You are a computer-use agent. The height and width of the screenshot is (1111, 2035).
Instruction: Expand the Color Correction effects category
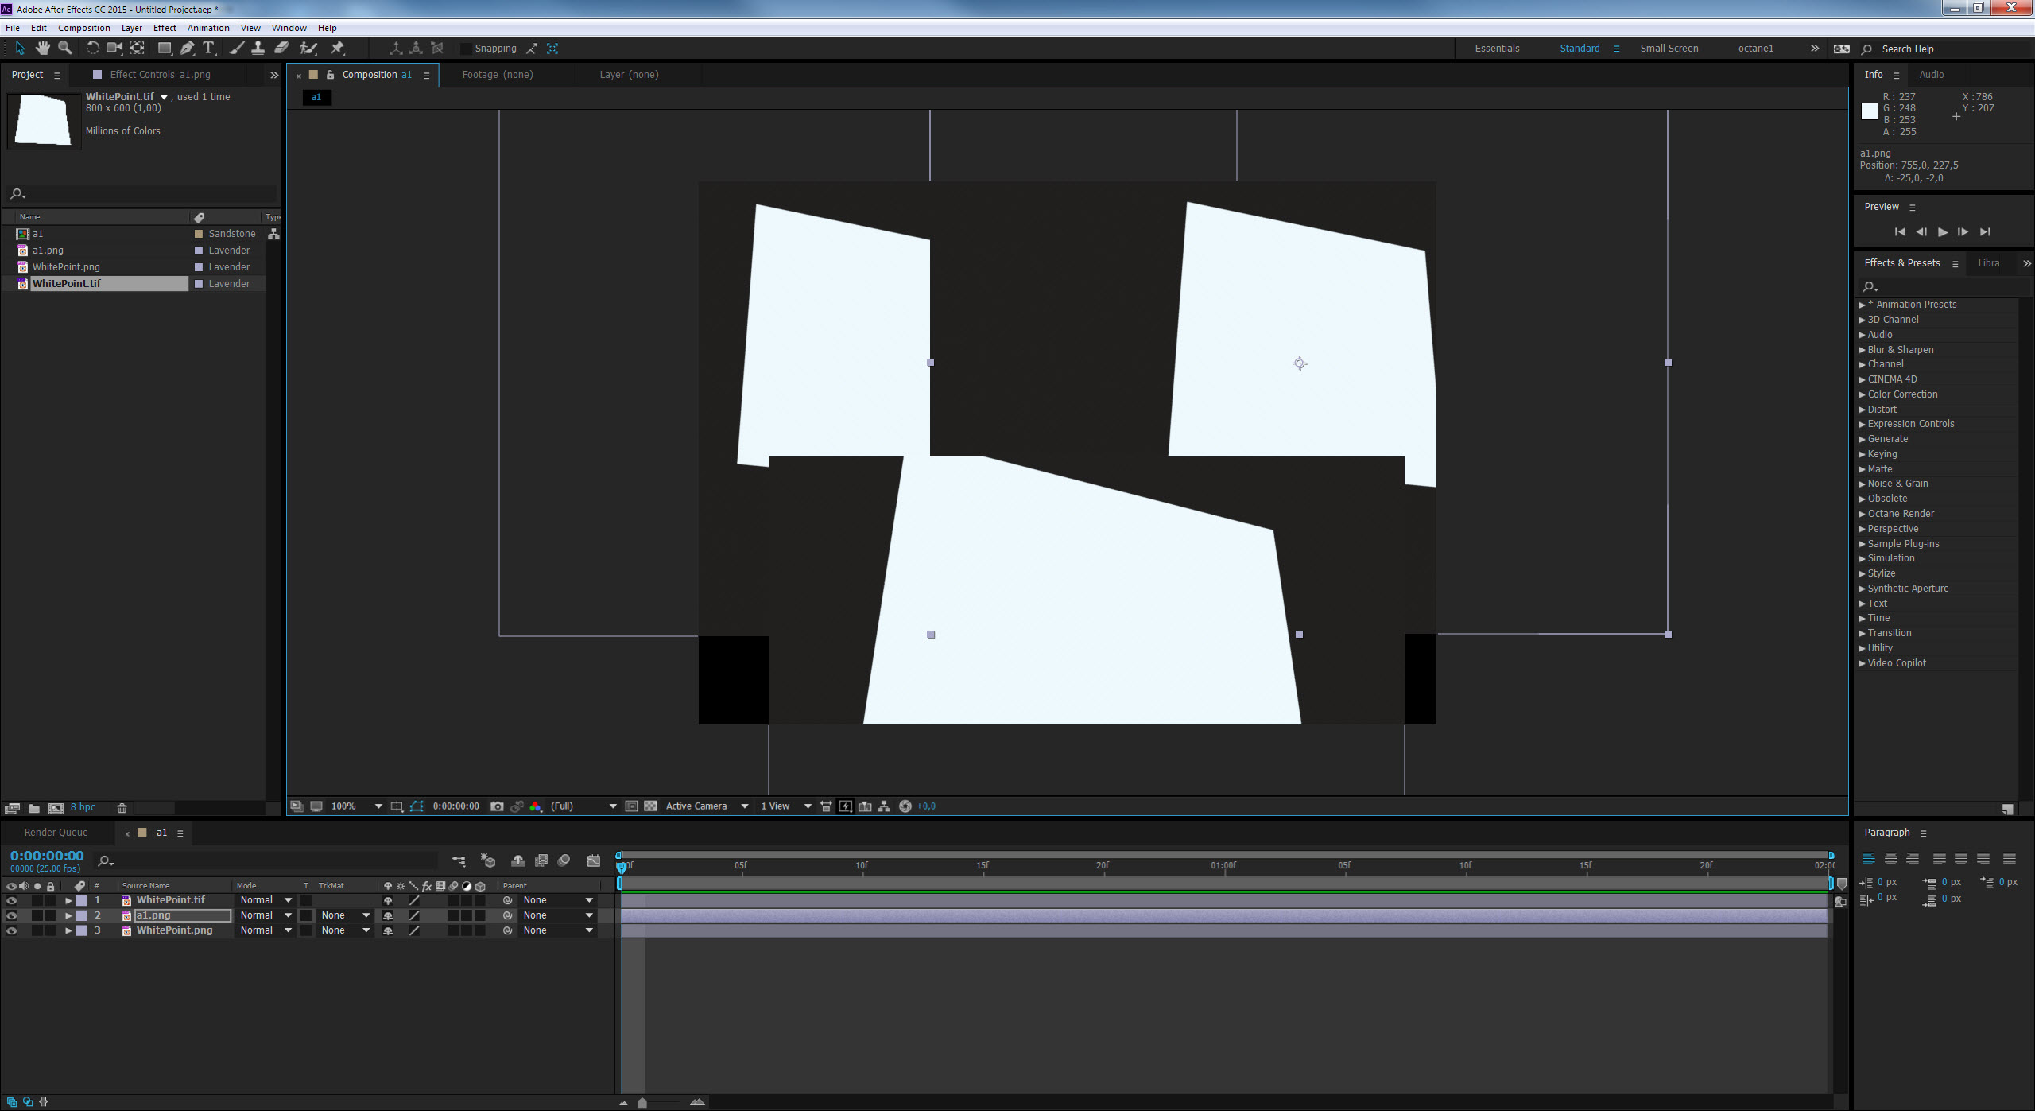[1862, 394]
